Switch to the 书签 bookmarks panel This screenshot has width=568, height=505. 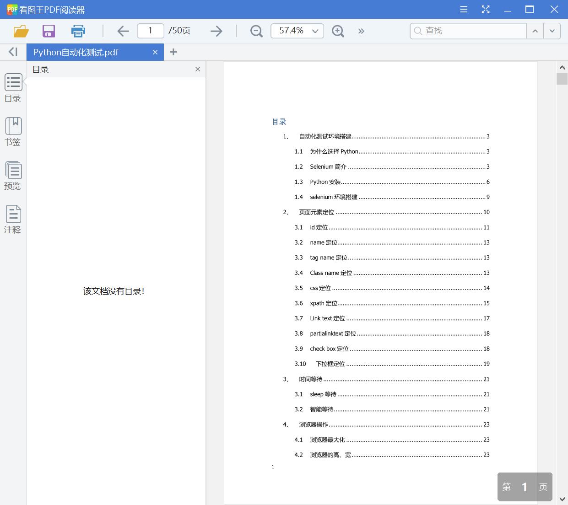pyautogui.click(x=13, y=132)
